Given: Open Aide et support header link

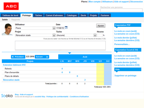Looking at the screenshot, I should pos(121,2).
